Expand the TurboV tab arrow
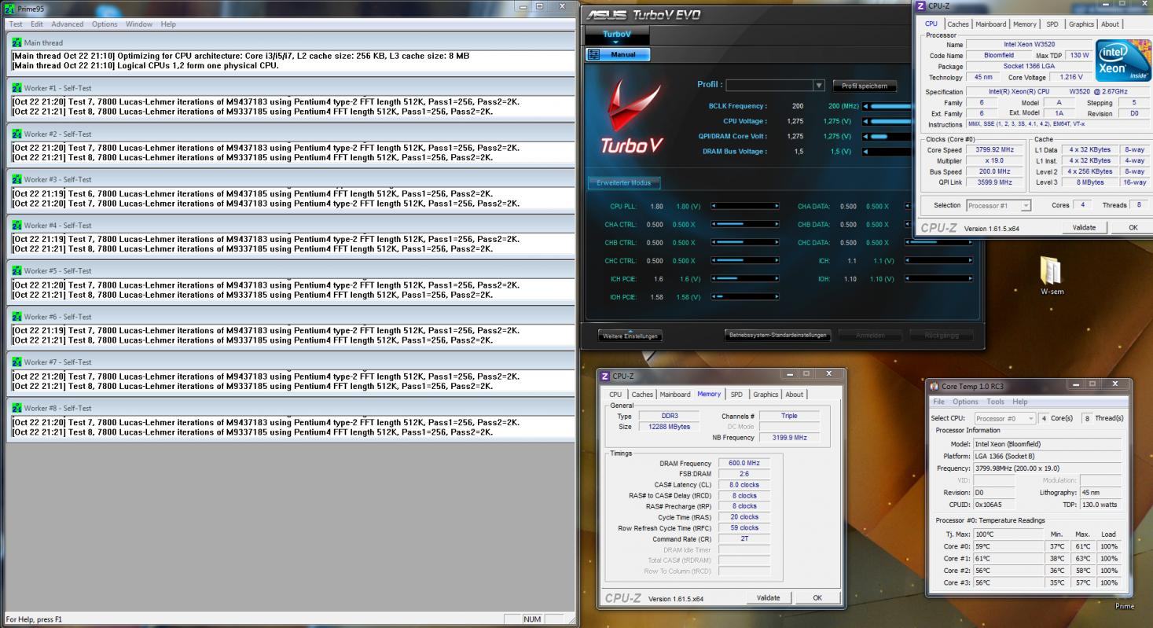1153x628 pixels. [615, 42]
